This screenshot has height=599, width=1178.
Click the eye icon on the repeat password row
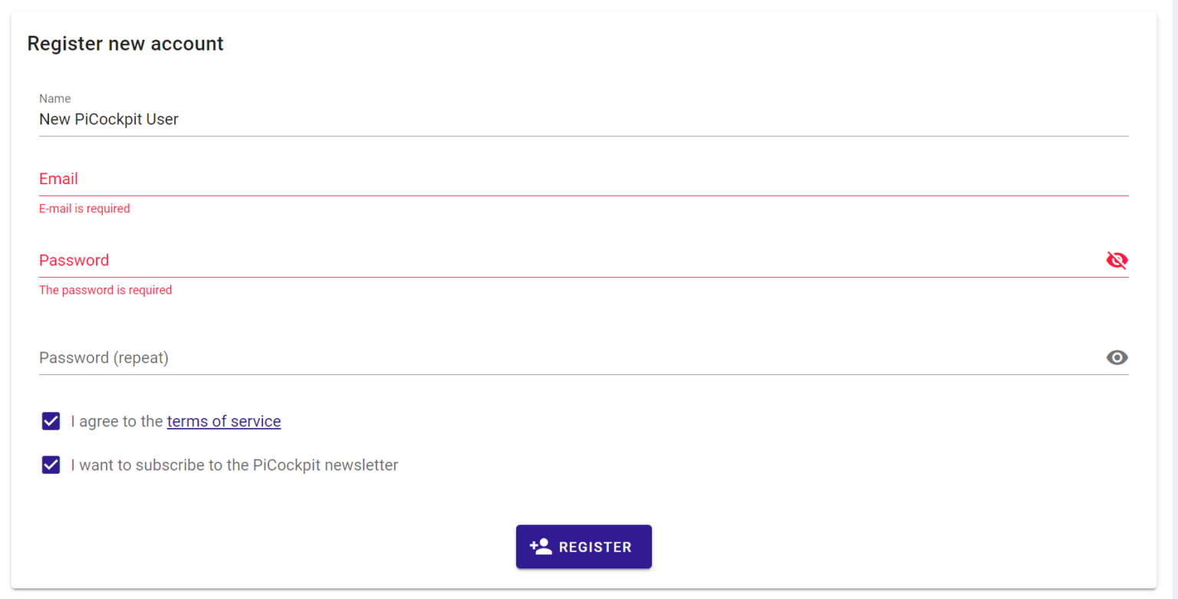(1117, 357)
